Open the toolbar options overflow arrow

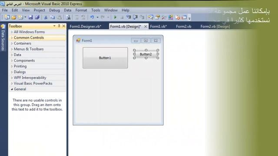[189, 18]
